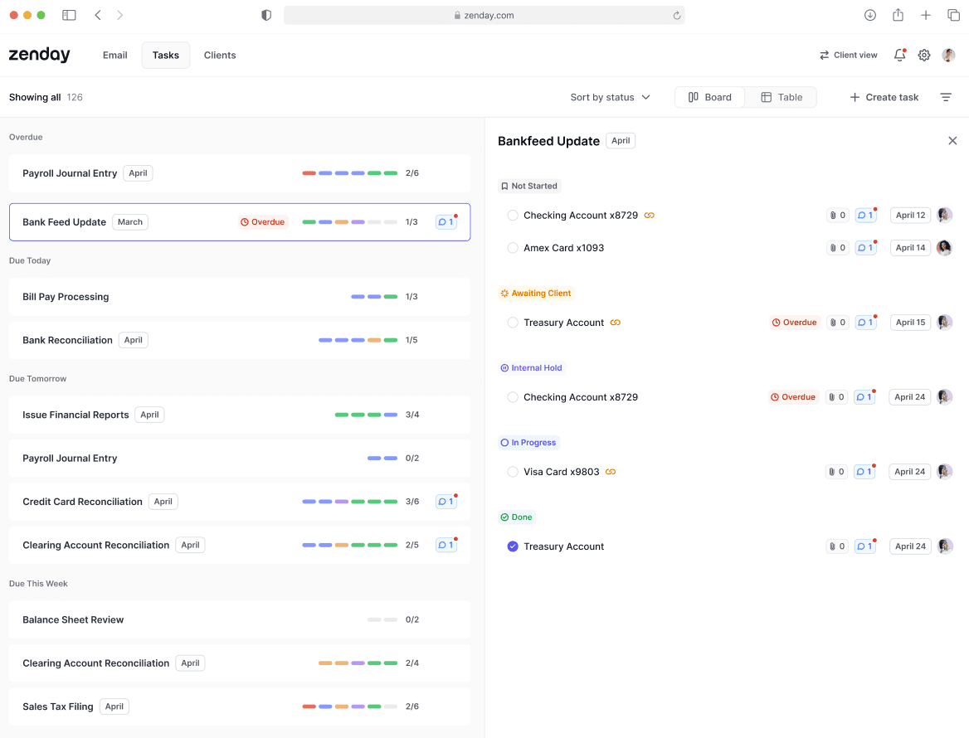Click the browser sidebar toggle icon
Screen dimensions: 969x738
[69, 15]
